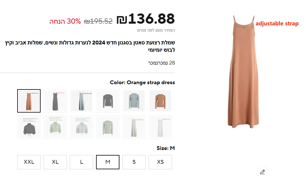
Task: Select the orange strap dress swatch
Action: [29, 101]
